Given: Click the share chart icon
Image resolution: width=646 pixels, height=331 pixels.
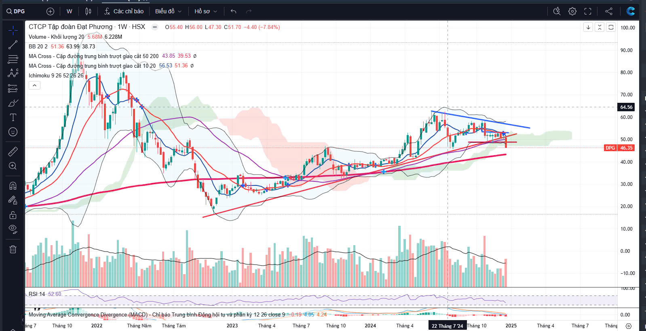Looking at the screenshot, I should pos(609,11).
